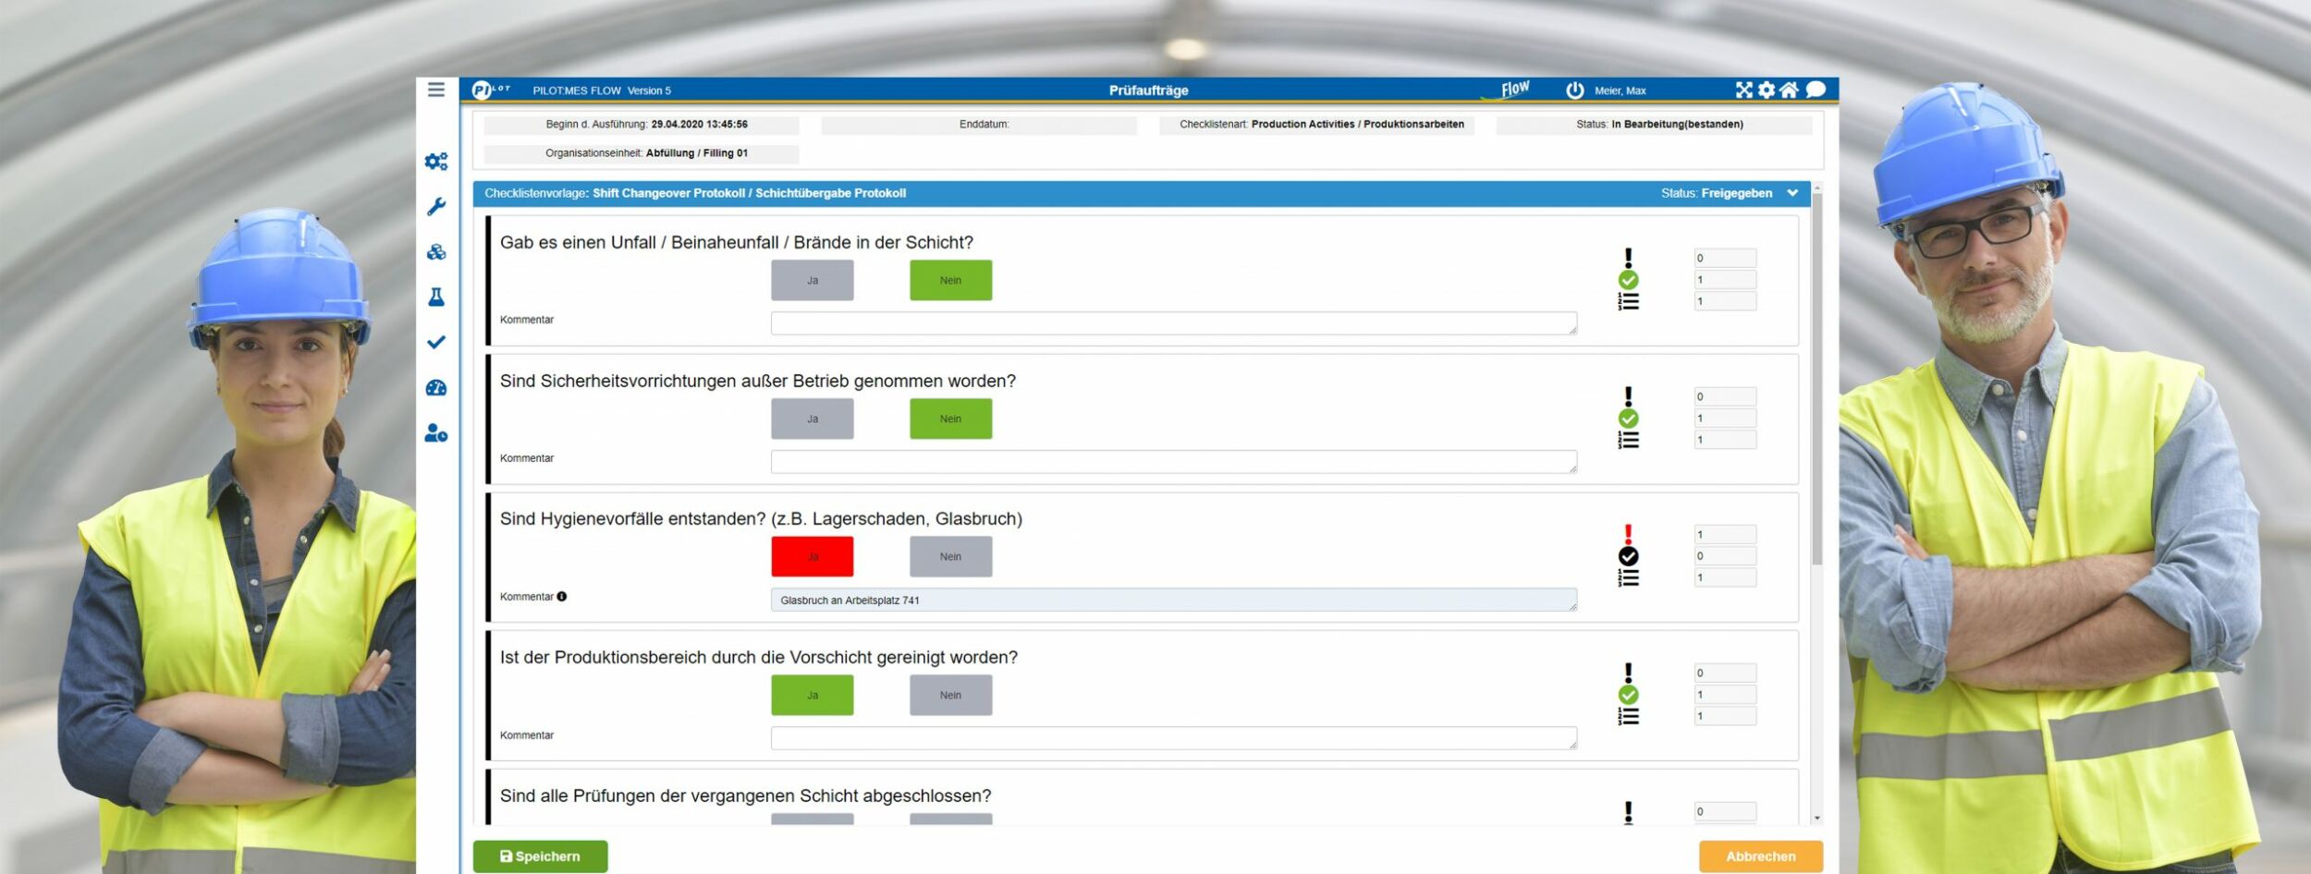The image size is (2311, 874).
Task: Open the chat speech bubble icon
Action: [1816, 90]
